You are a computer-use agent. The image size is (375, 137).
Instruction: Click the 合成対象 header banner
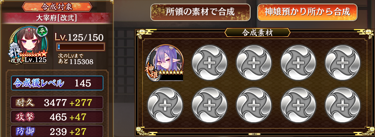57,6
